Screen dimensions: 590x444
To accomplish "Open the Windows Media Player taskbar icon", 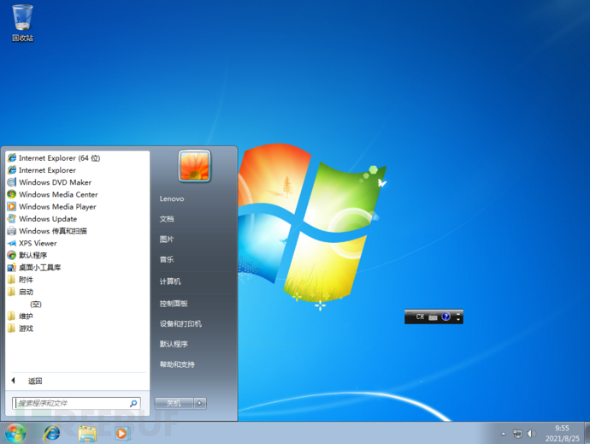I will tap(122, 434).
